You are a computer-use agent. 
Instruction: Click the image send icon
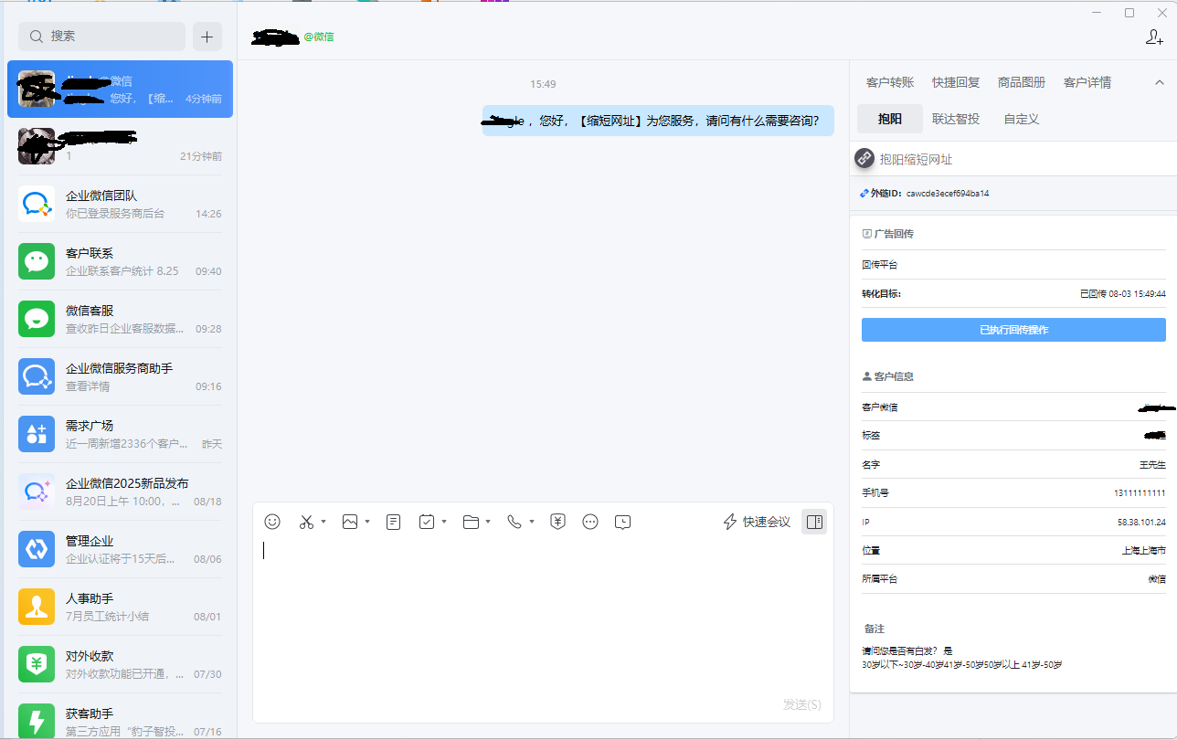349,522
